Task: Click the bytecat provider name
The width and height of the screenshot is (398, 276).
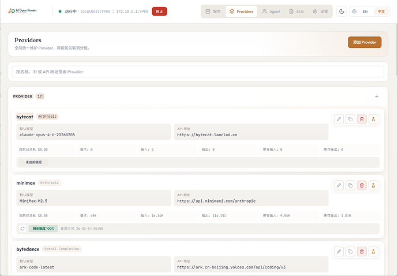Action: pyautogui.click(x=25, y=117)
